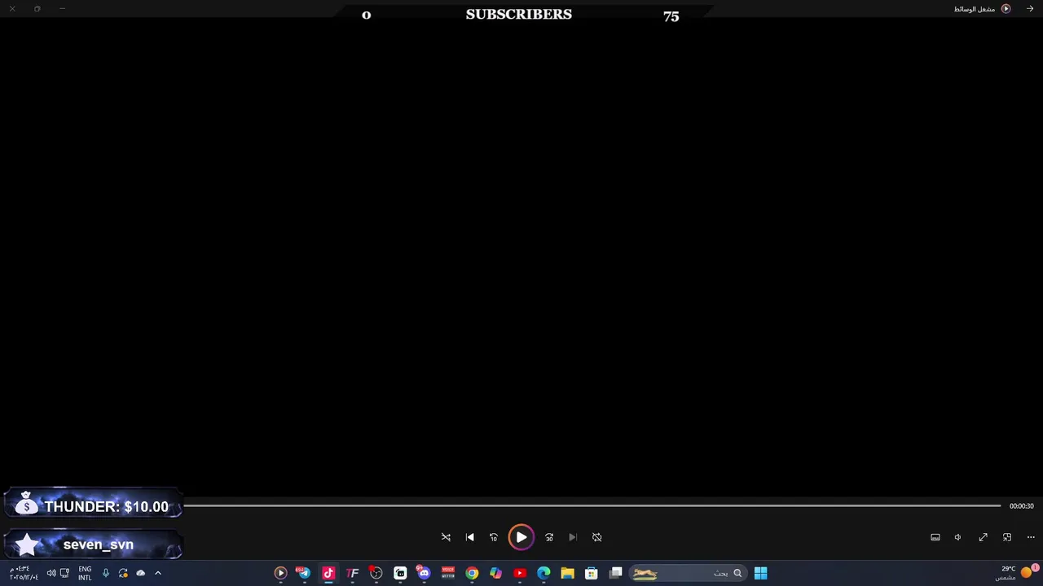Skip forward 30 seconds
This screenshot has width=1043, height=586.
(x=549, y=537)
